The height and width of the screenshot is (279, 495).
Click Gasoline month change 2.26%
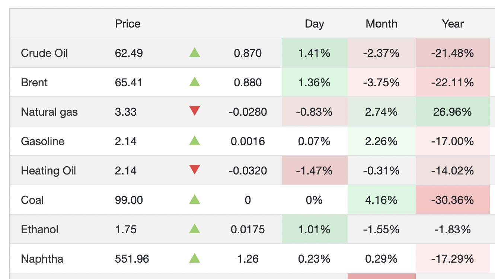pyautogui.click(x=381, y=141)
